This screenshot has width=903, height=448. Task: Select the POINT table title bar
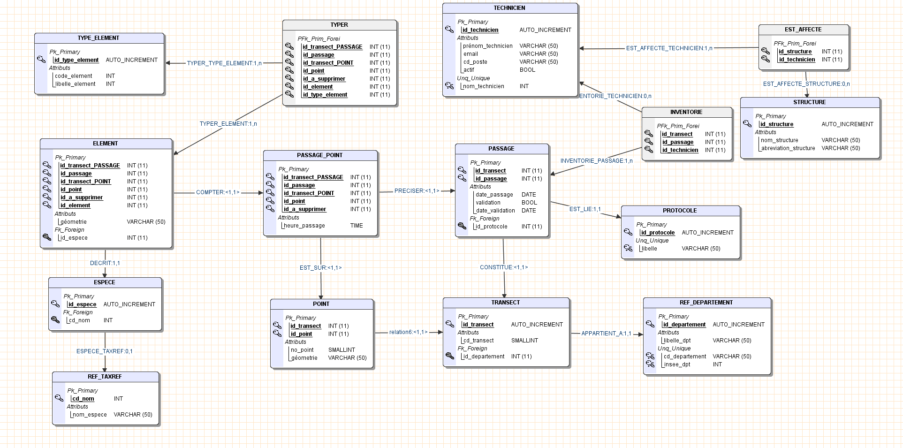tap(322, 304)
